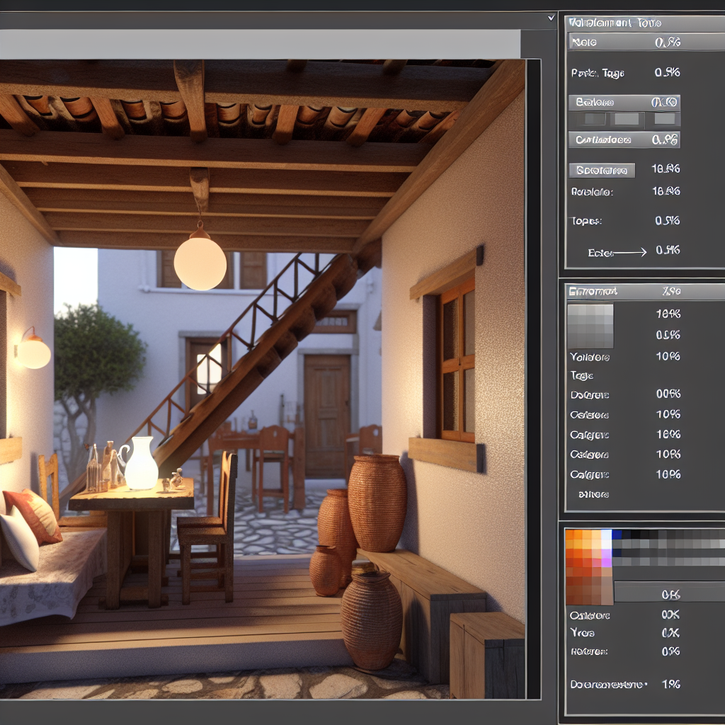Click the first 10% value in middle panel
This screenshot has height=725, width=725.
click(x=668, y=314)
